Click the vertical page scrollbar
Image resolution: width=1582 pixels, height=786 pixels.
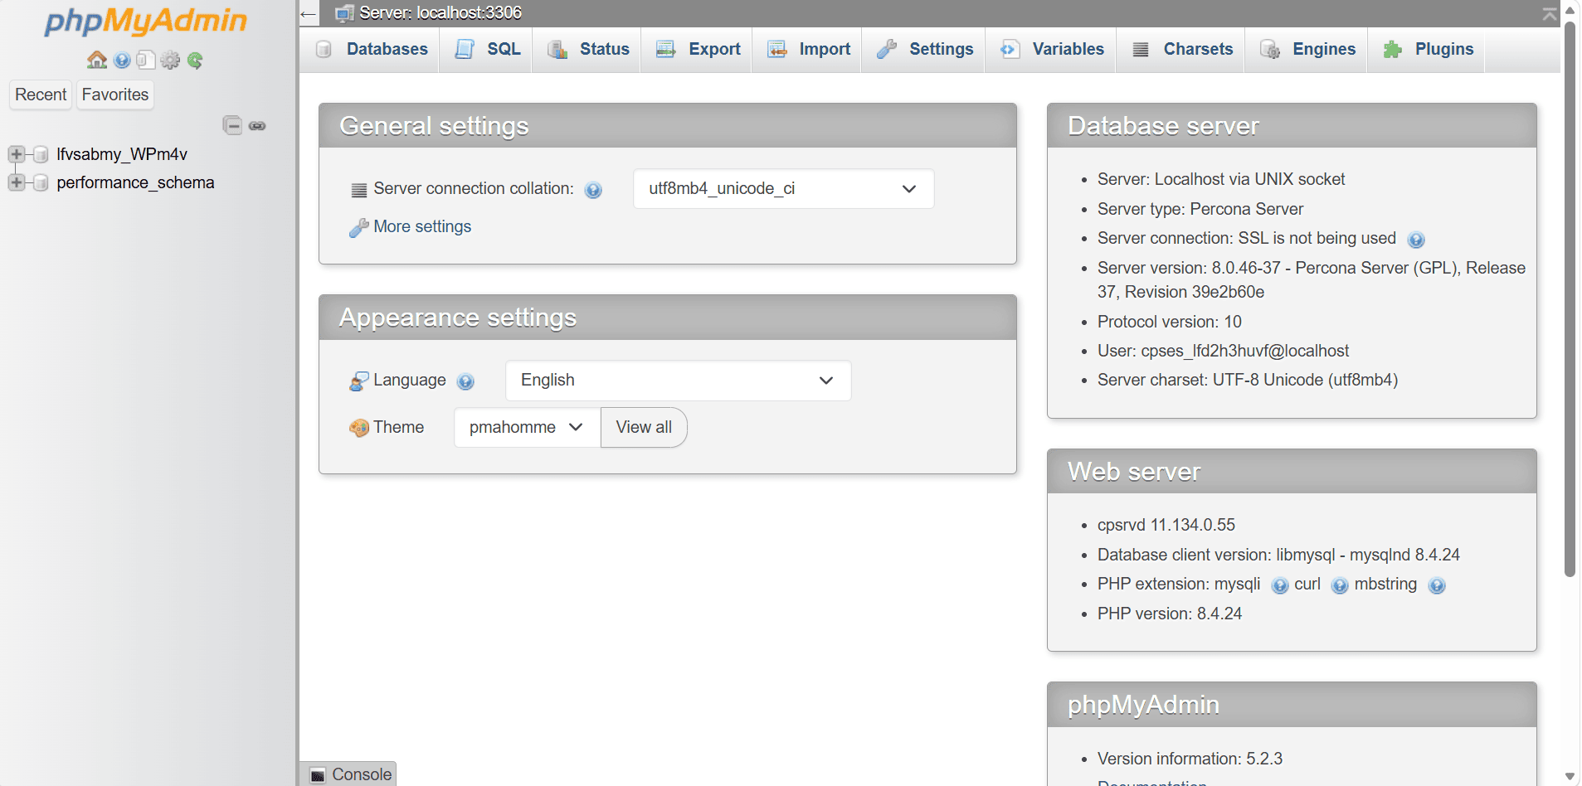coord(1570,298)
